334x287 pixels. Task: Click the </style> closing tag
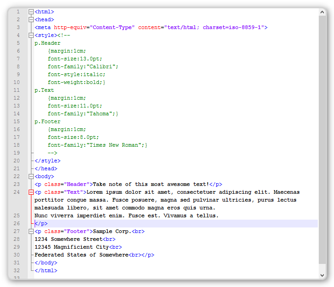48,161
